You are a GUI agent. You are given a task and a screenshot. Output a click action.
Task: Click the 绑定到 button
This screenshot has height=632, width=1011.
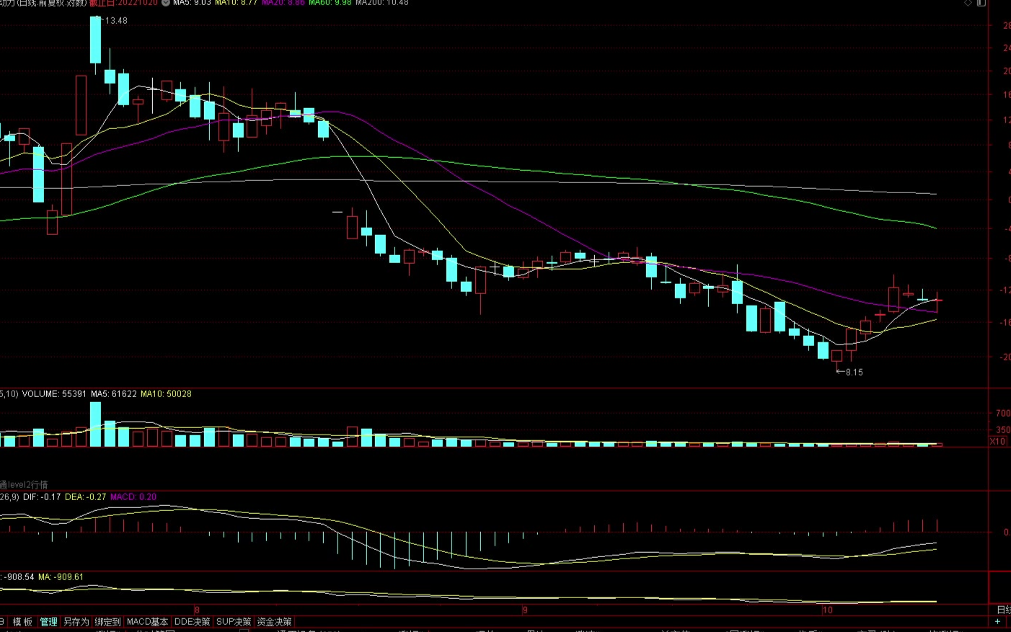(107, 621)
